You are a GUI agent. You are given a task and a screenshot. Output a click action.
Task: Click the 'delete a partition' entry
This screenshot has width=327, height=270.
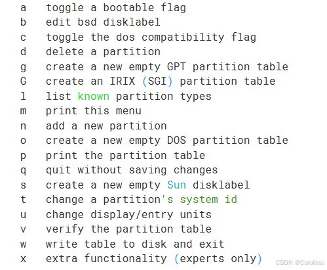pos(103,52)
